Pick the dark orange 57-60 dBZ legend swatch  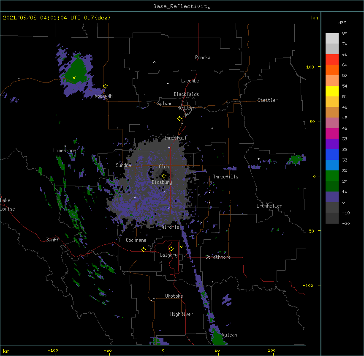click(x=332, y=70)
